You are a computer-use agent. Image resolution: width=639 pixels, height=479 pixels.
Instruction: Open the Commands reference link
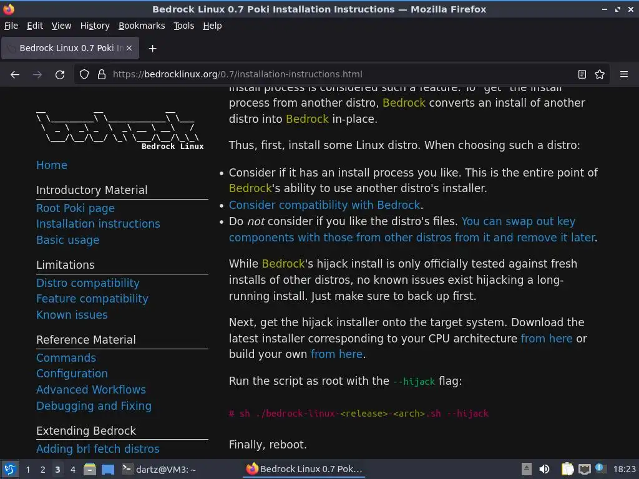tap(66, 358)
